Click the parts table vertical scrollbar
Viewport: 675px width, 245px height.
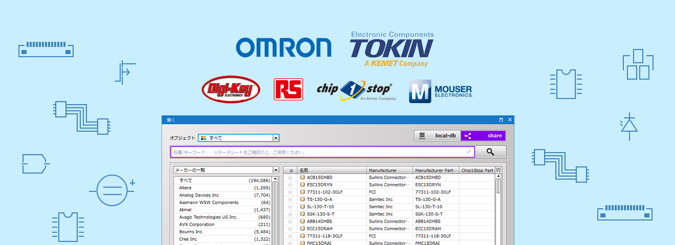point(499,186)
